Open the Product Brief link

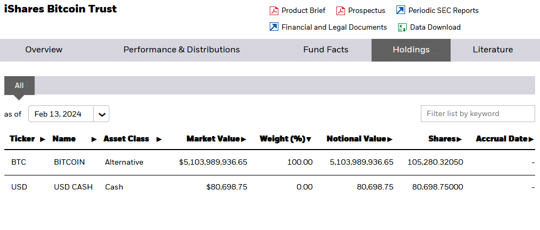click(x=303, y=11)
